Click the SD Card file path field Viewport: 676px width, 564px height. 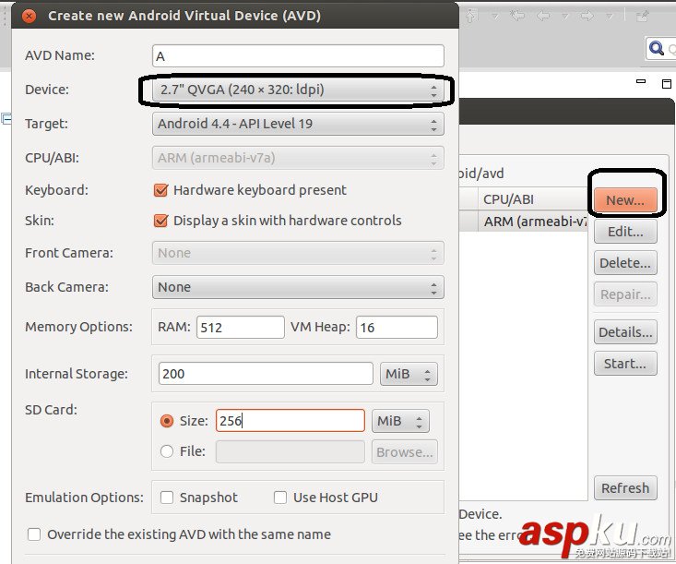click(x=291, y=451)
